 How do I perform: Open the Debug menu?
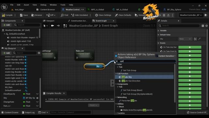(x=43, y=5)
